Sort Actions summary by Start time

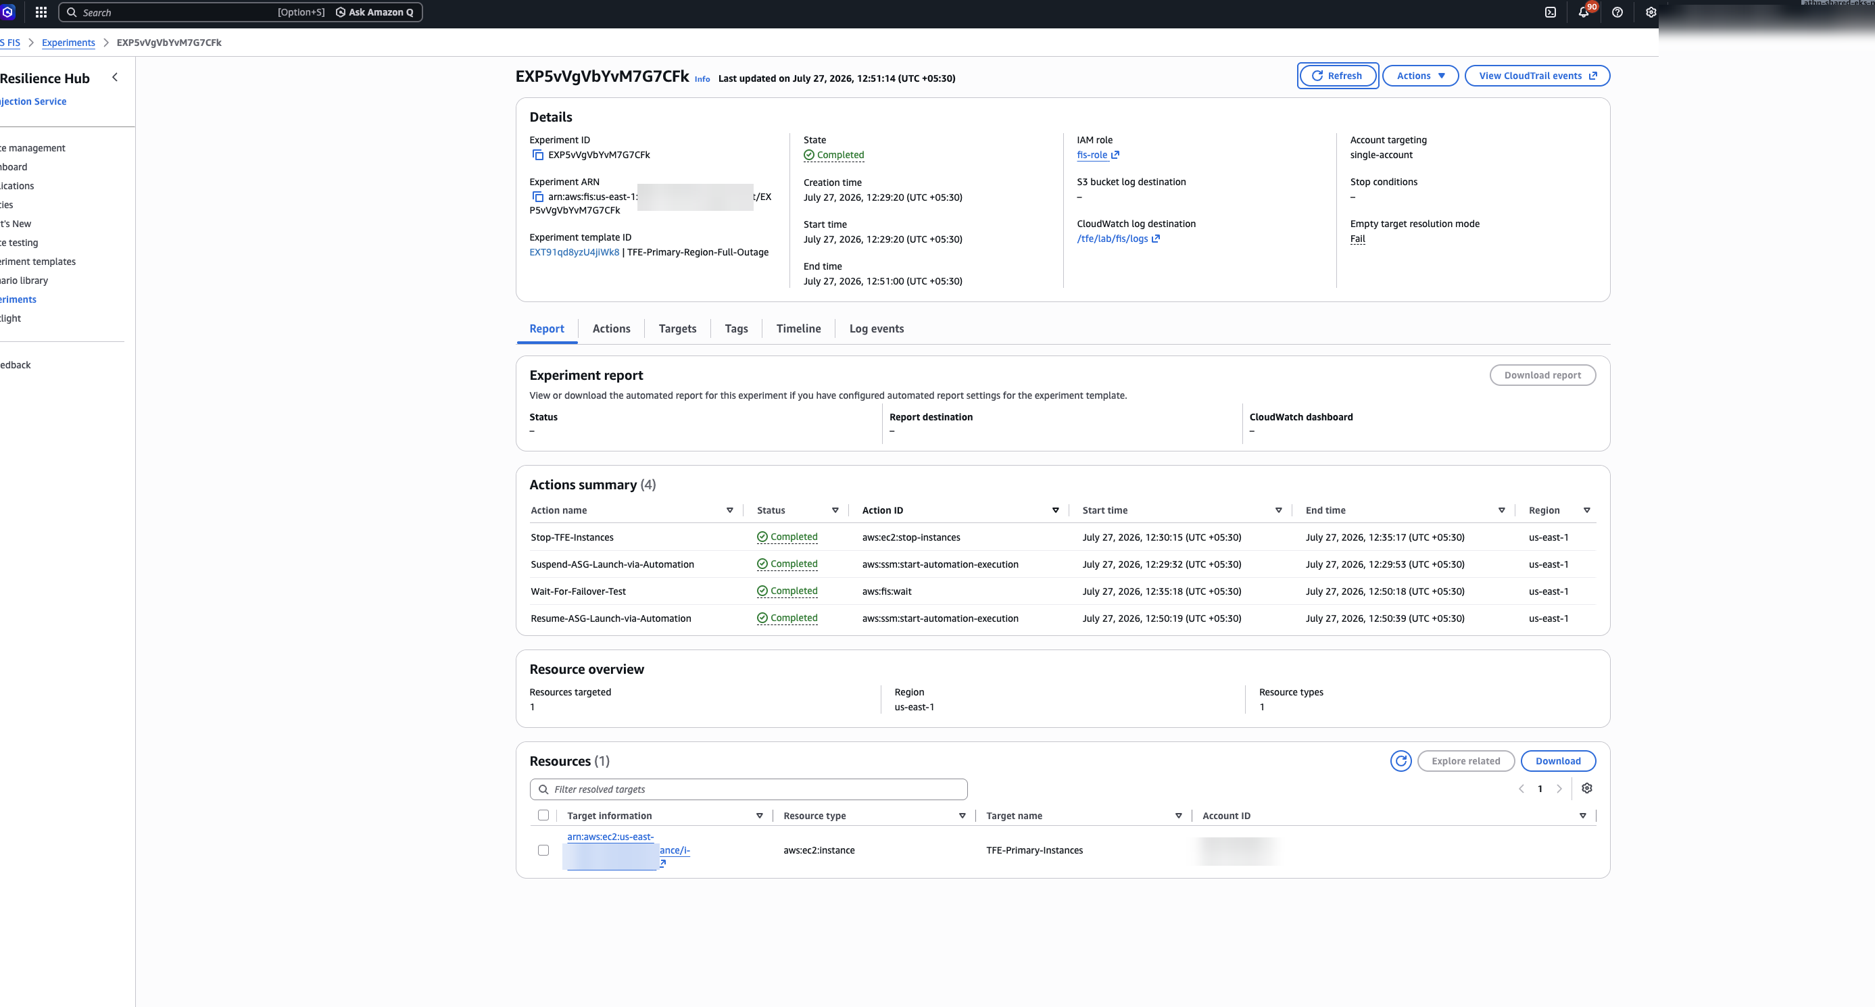(x=1278, y=511)
